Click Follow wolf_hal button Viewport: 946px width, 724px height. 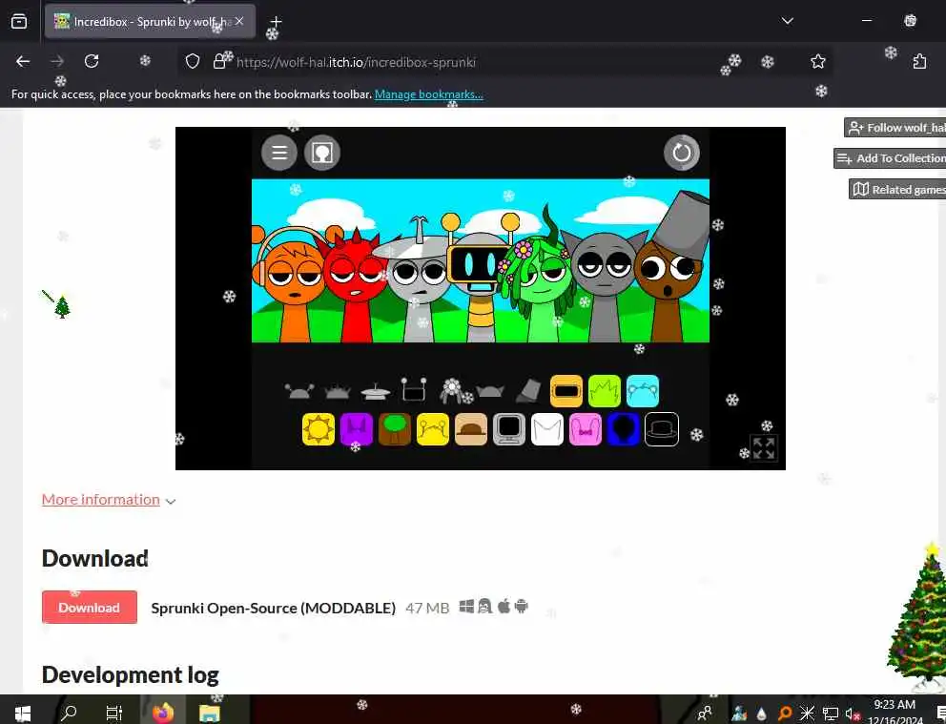pyautogui.click(x=895, y=127)
